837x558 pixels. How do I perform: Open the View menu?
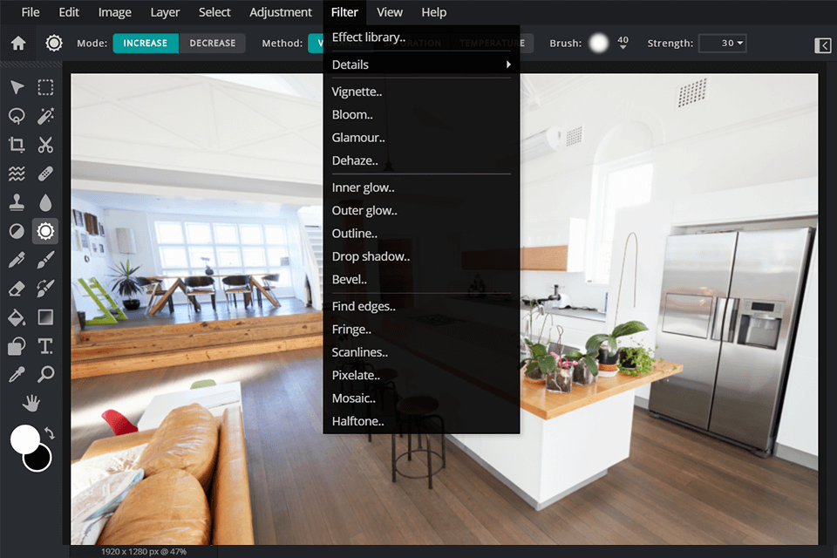click(390, 11)
